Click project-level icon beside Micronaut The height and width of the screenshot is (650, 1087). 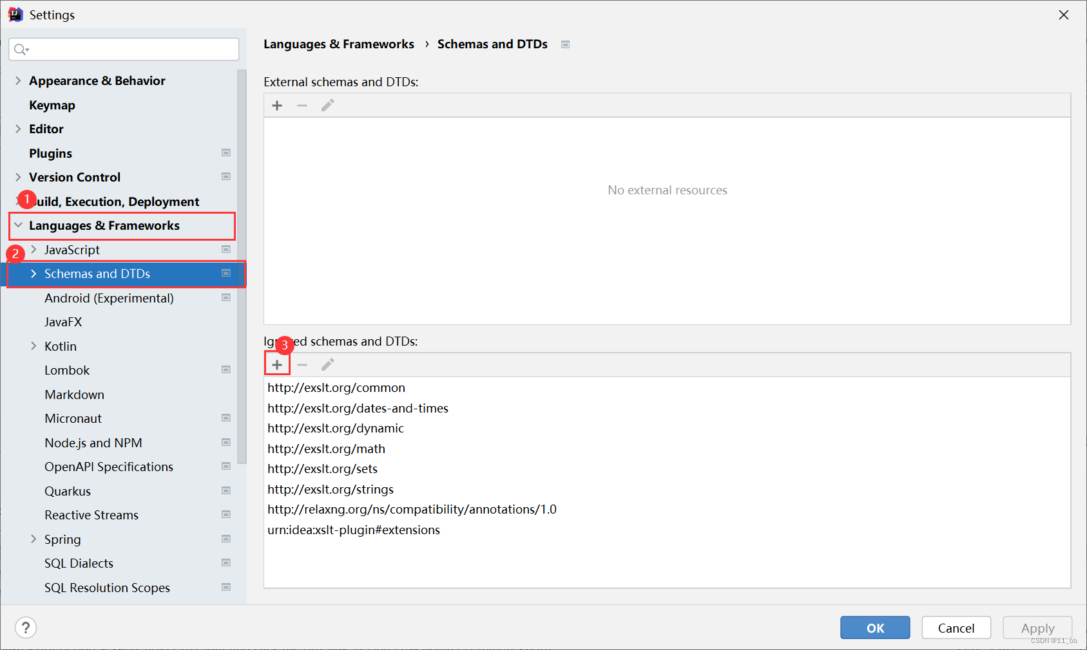point(226,418)
